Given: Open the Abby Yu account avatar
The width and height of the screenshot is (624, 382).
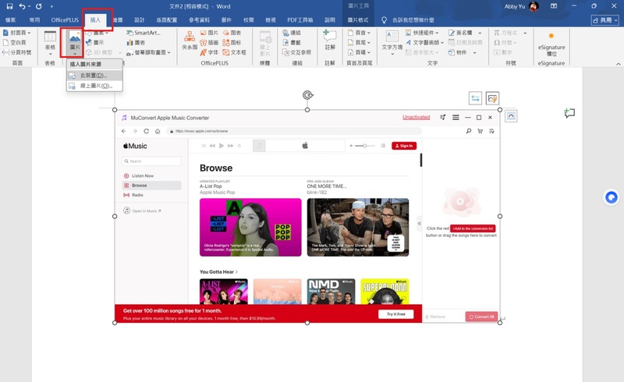Looking at the screenshot, I should click(534, 6).
